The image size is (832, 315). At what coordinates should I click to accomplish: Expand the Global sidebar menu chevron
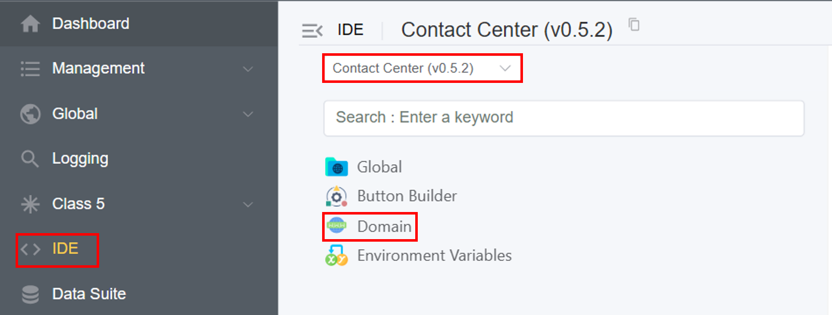tap(248, 114)
